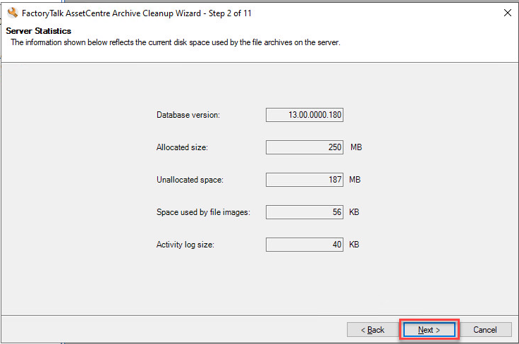519x344 pixels.
Task: Click the 'Database version:' label
Action: pos(188,115)
